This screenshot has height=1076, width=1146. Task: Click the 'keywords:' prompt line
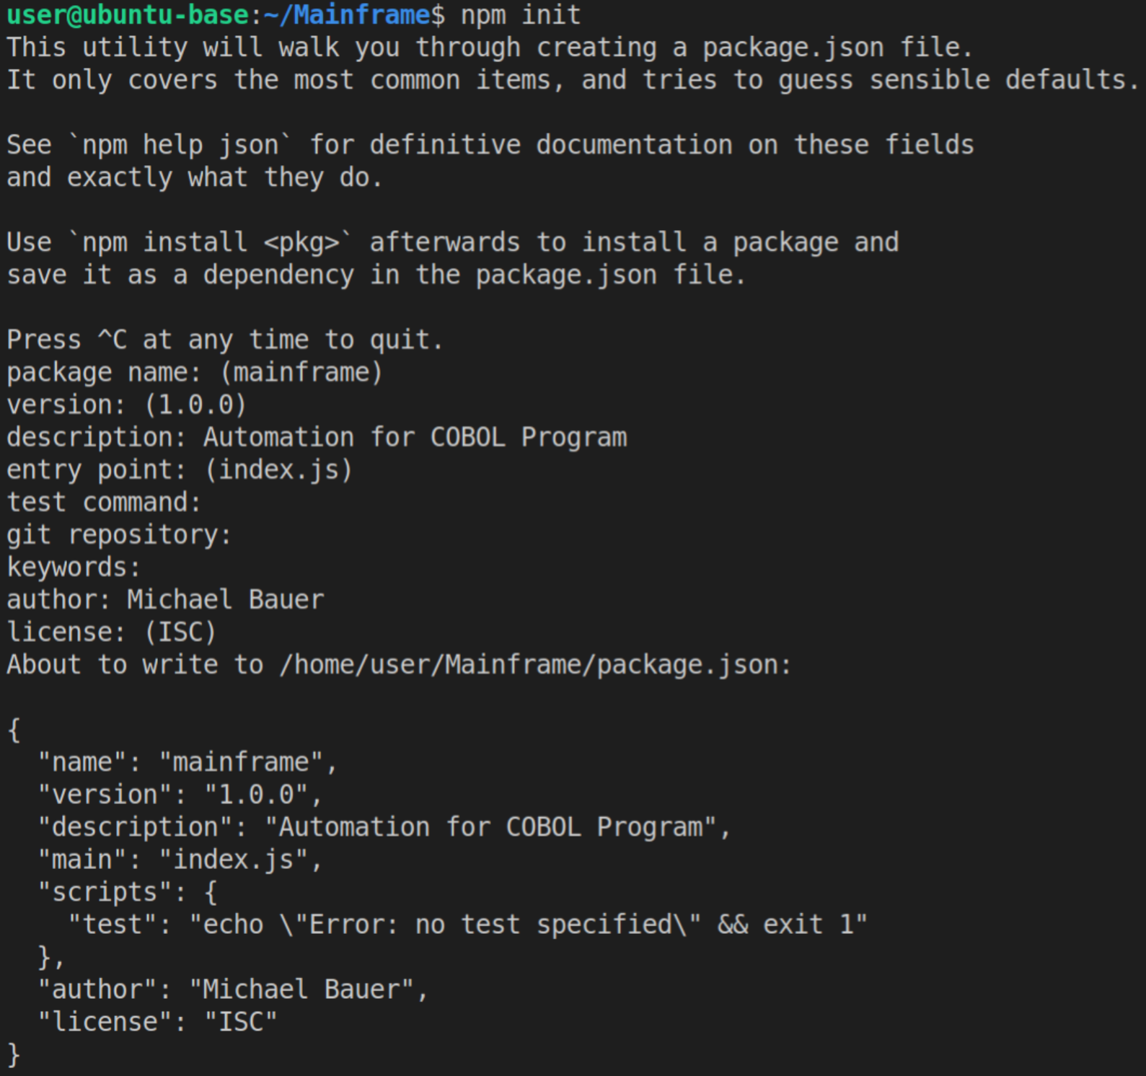pyautogui.click(x=74, y=568)
